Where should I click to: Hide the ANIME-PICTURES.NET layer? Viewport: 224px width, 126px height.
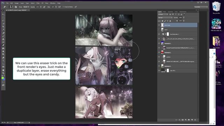click(x=159, y=62)
